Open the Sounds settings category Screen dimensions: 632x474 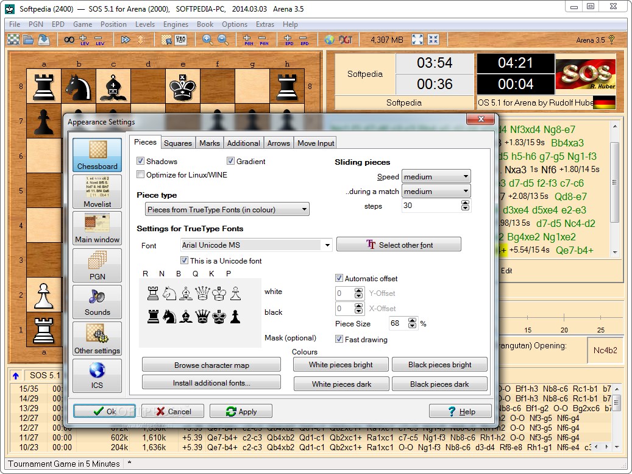[97, 302]
